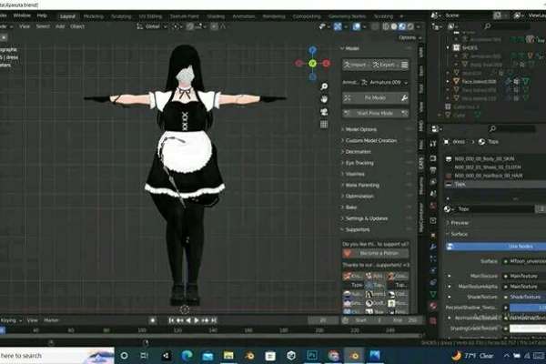This screenshot has width=546, height=364.
Task: Collapse the Model panel header
Action: click(351, 48)
